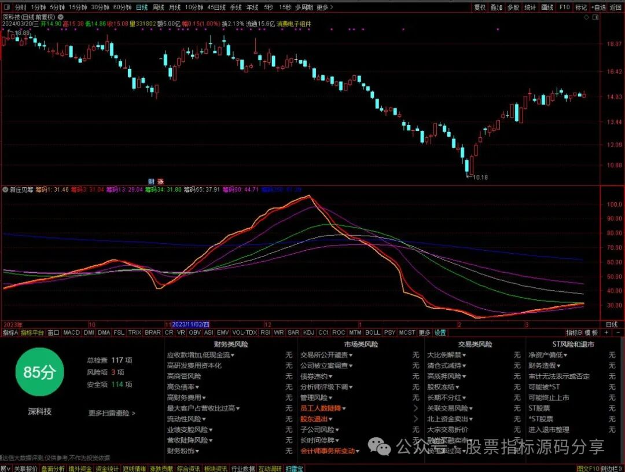
Task: Open 关联报价 bottom tab
Action: pyautogui.click(x=25, y=469)
